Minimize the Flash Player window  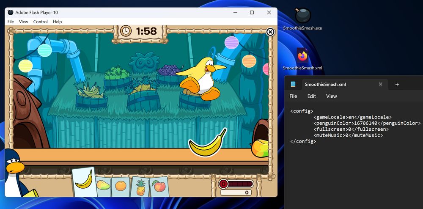click(x=235, y=12)
